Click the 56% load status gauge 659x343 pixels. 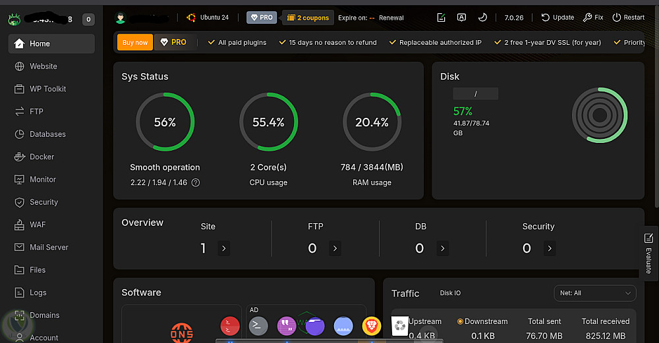[165, 122]
